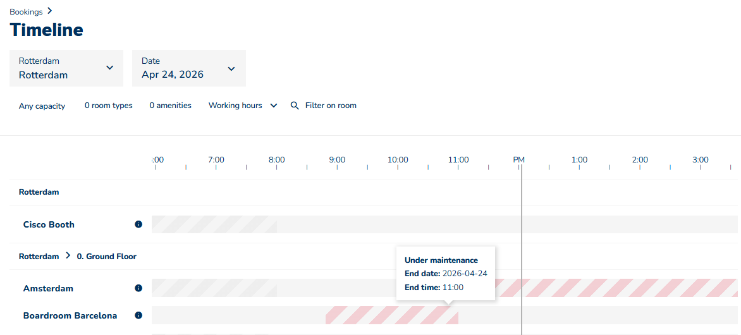Open info icon for Boardroom Barcelona
Screen dimensions: 741x335
coord(138,315)
